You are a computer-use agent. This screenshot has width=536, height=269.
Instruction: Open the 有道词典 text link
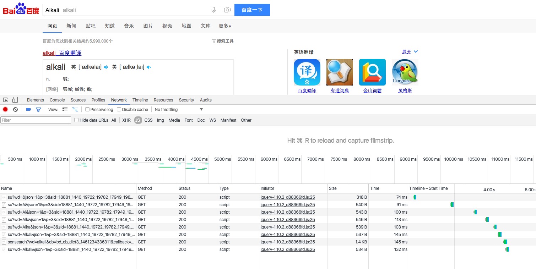[x=340, y=91]
